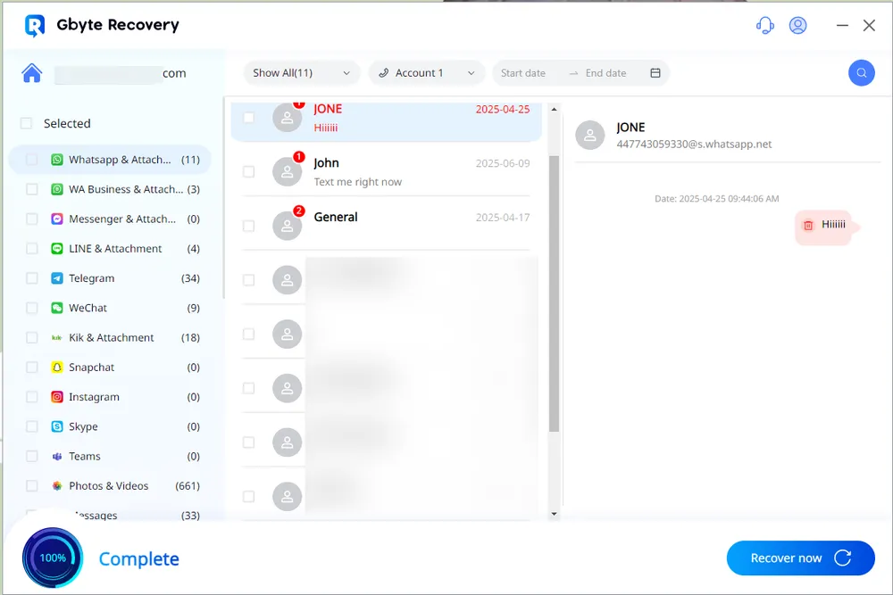Open the user account profile icon
893x595 pixels.
click(x=798, y=26)
